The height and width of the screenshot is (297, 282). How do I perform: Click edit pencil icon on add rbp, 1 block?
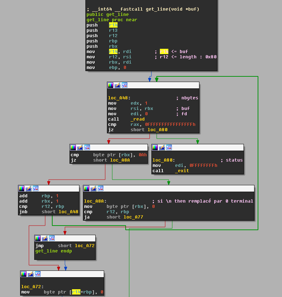coord(29,188)
